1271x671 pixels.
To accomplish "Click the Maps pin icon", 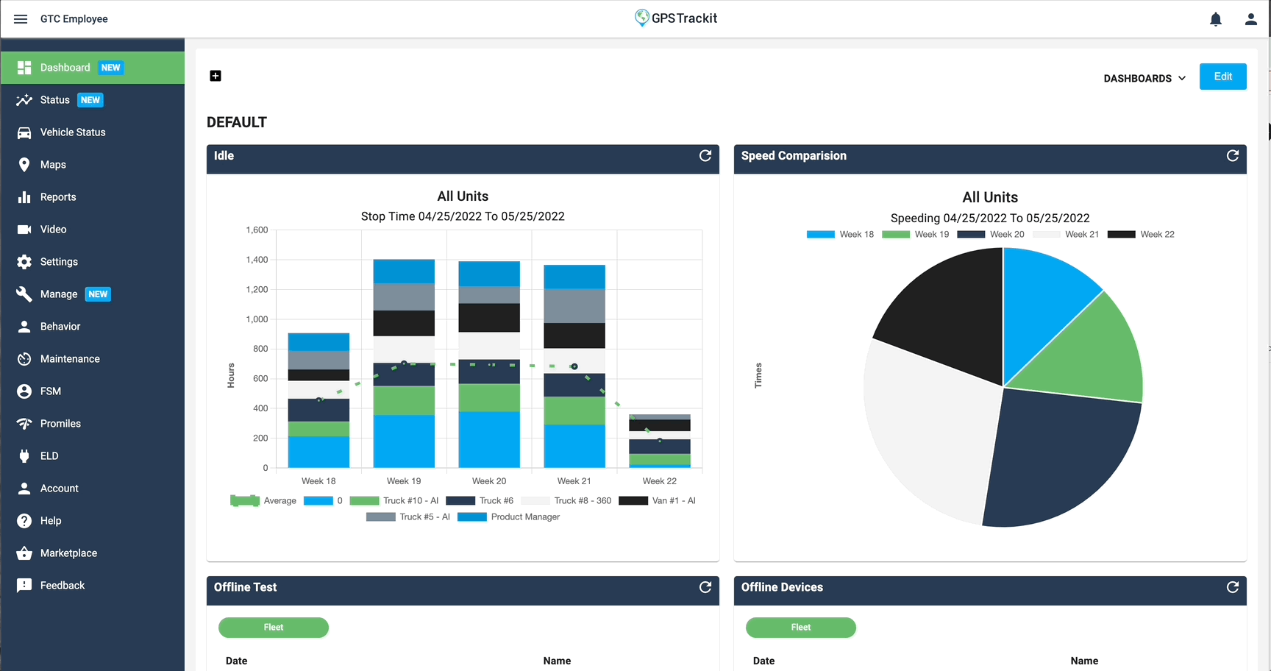I will (24, 165).
